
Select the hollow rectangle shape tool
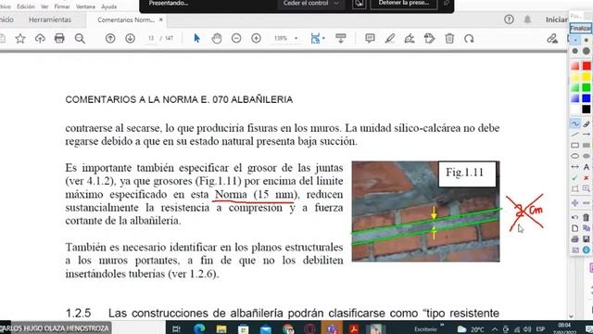coord(574,145)
